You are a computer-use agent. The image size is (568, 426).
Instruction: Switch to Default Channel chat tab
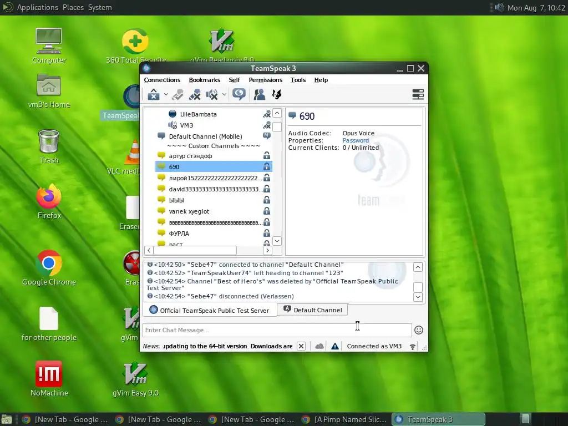tap(313, 310)
